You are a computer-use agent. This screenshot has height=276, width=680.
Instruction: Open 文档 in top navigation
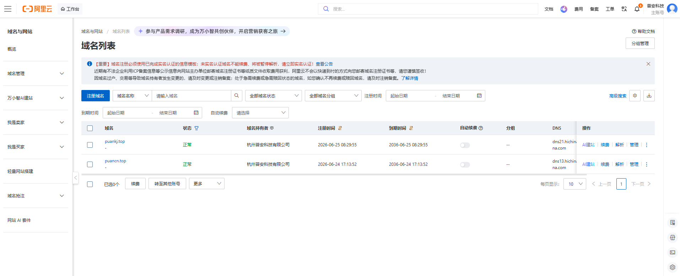tap(549, 9)
